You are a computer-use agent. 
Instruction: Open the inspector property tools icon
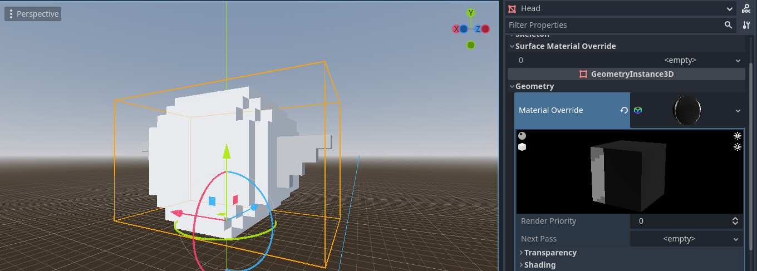tap(746, 25)
